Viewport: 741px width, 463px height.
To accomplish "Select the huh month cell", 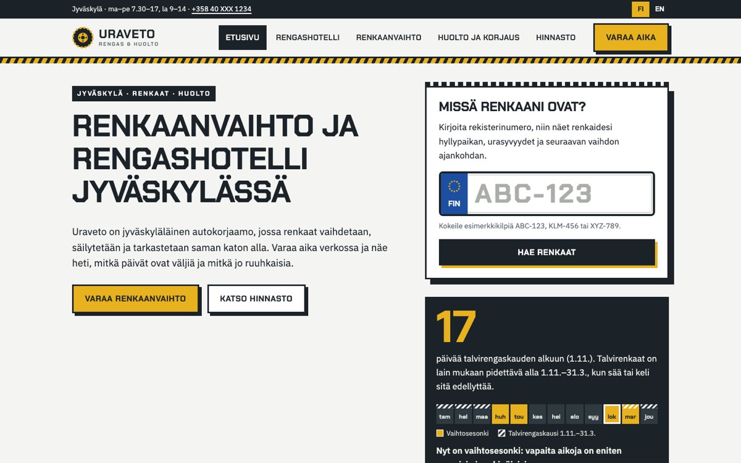I will pyautogui.click(x=500, y=414).
